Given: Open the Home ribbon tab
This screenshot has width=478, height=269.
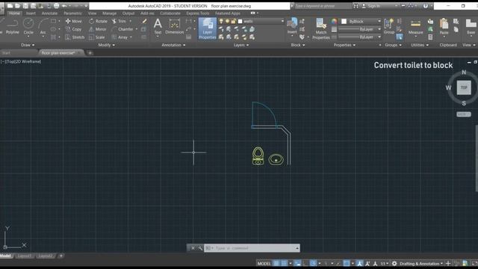Looking at the screenshot, I should tap(14, 13).
